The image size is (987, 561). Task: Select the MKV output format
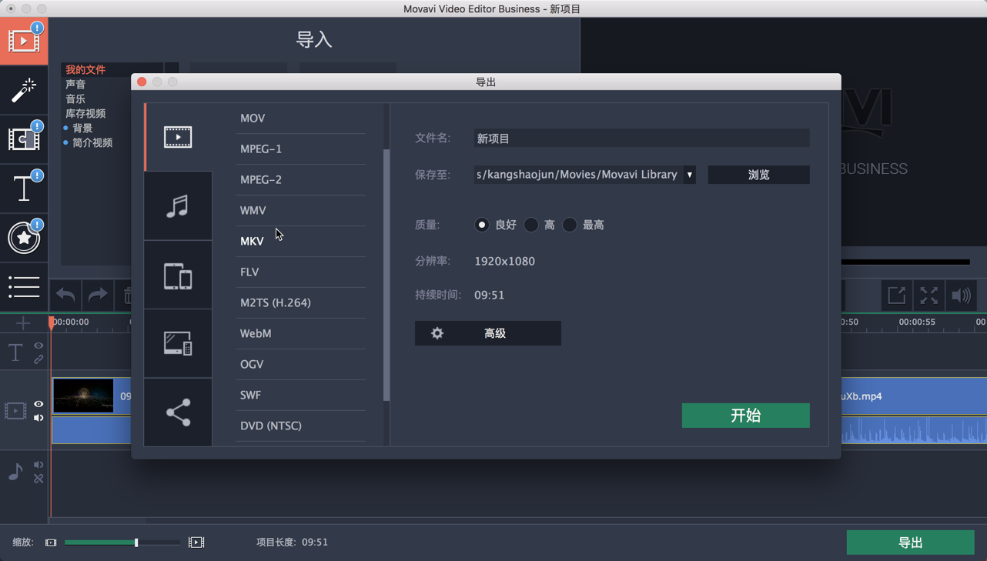[x=252, y=241]
